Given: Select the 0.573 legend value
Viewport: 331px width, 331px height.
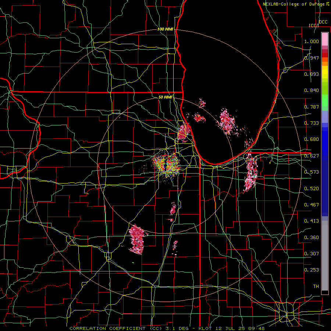Looking at the screenshot, I should pyautogui.click(x=312, y=172).
